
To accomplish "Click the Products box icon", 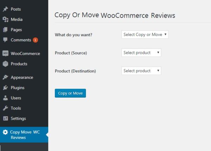I will (5, 64).
